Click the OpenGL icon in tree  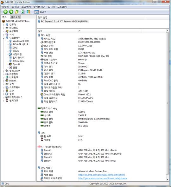(x=10, y=64)
